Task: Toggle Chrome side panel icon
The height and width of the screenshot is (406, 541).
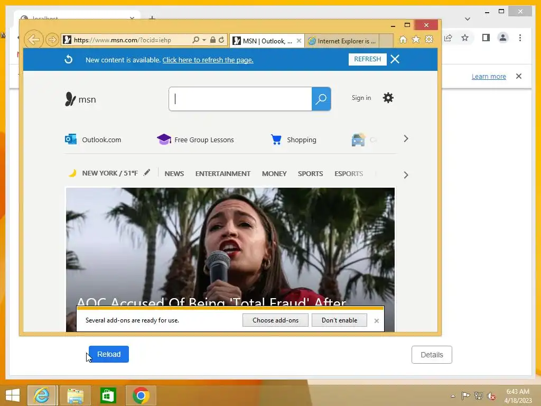Action: (486, 38)
